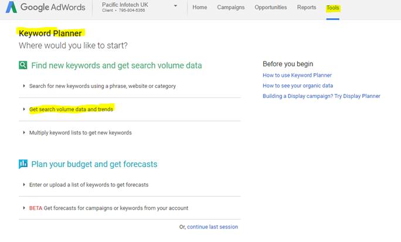Open the Home menu item

[200, 8]
